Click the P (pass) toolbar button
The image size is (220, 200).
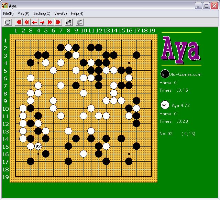pos(8,22)
